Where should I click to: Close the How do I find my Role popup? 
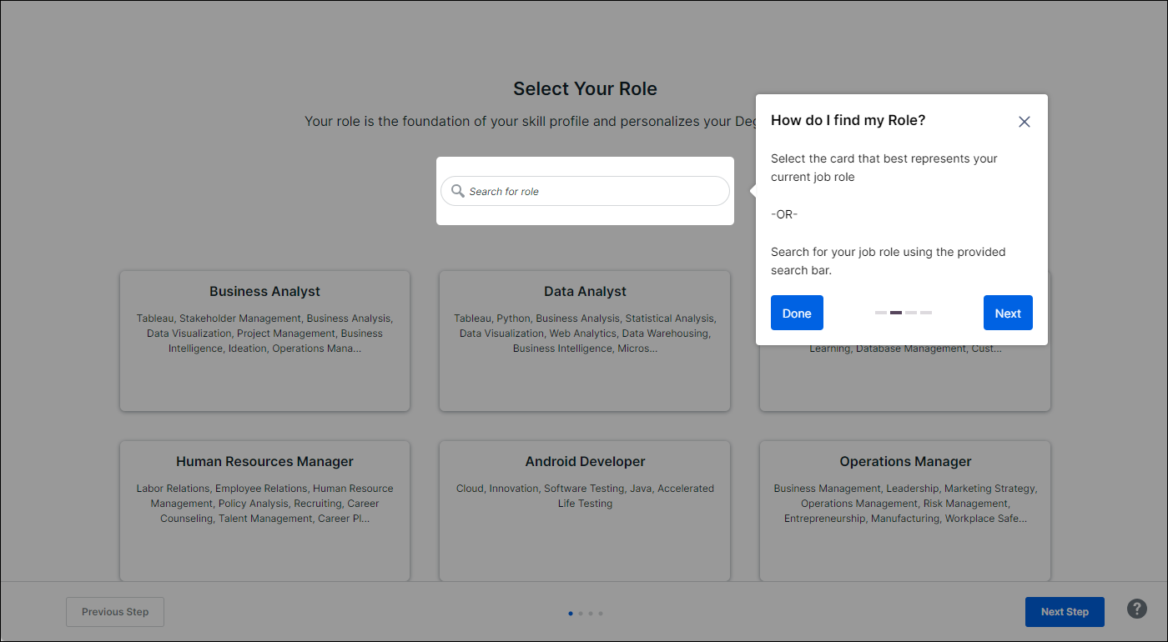1025,122
